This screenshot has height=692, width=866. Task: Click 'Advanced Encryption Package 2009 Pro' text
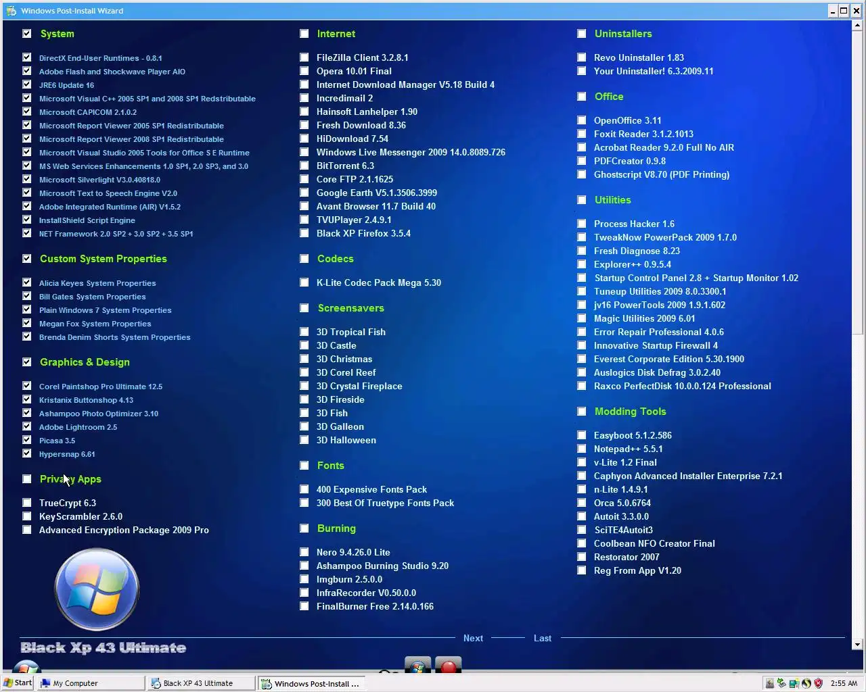click(x=124, y=530)
